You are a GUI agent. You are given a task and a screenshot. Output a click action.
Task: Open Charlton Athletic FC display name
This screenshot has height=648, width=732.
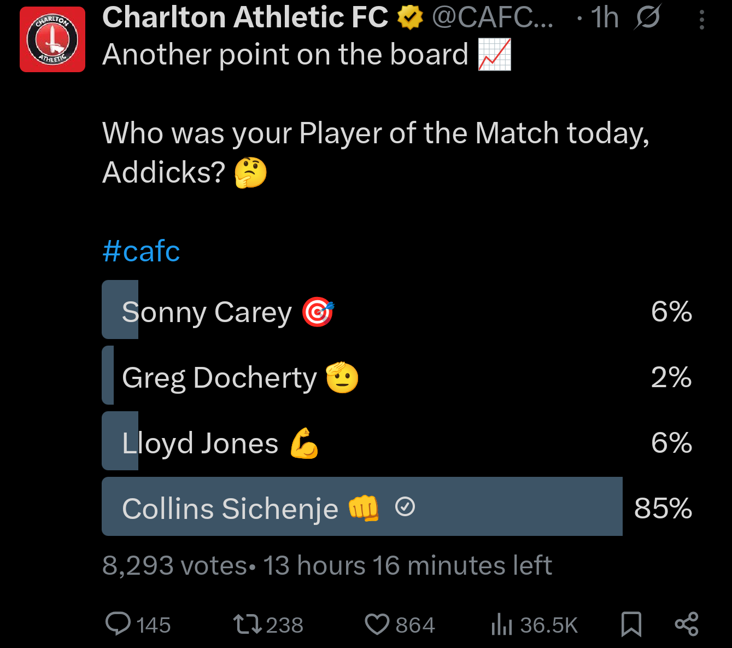click(245, 17)
